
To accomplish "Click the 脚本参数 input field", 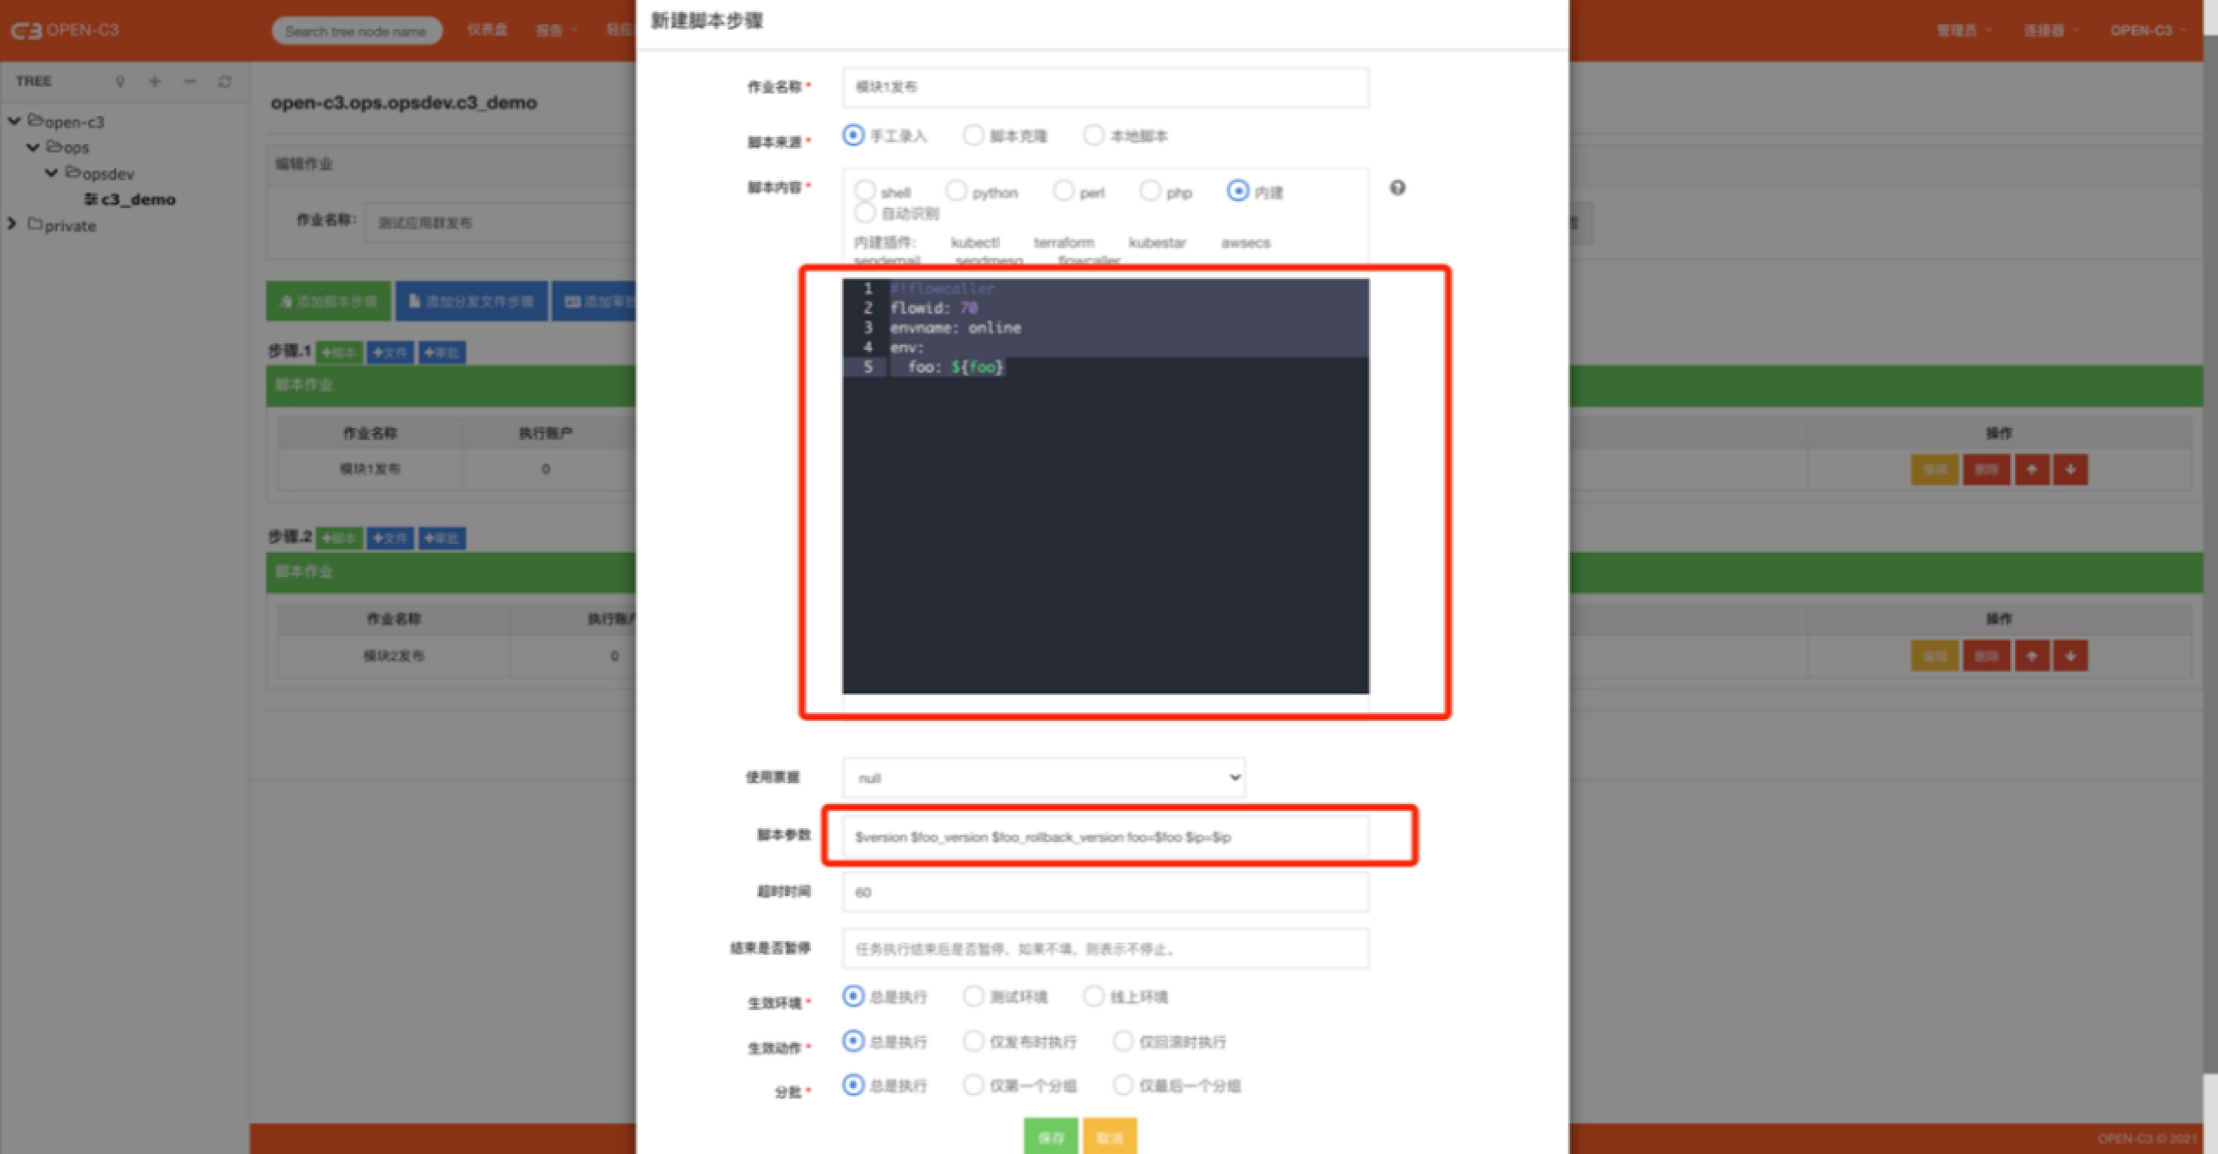I will [x=1105, y=837].
